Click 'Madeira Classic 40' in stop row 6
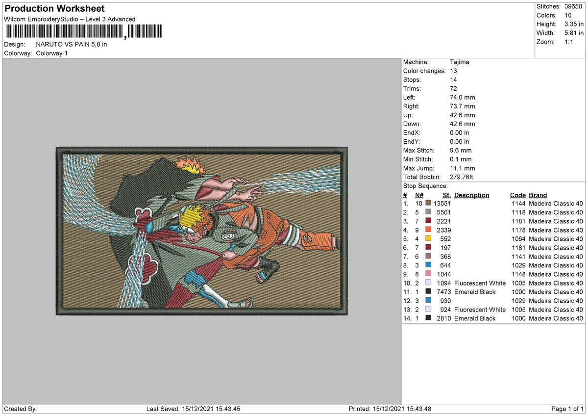This screenshot has height=416, width=588. [x=556, y=248]
